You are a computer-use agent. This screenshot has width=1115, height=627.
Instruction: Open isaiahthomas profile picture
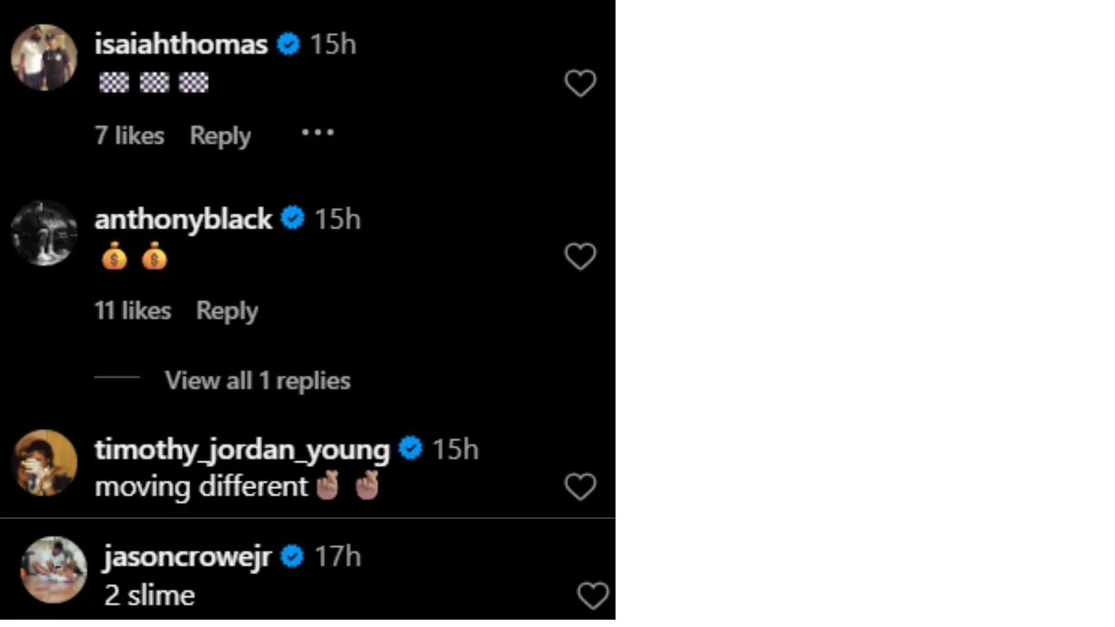click(44, 58)
